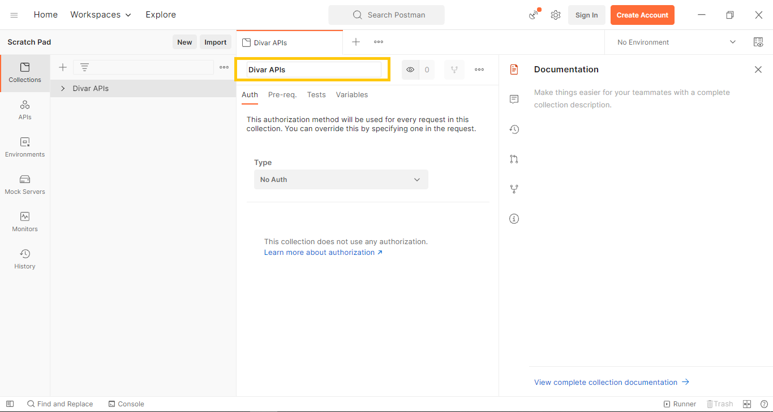
Task: Select the Documentation icon in right sidebar
Action: pos(514,70)
